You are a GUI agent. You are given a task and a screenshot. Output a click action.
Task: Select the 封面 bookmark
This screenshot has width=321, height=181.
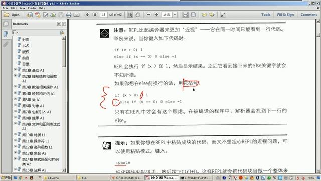[x=26, y=40]
